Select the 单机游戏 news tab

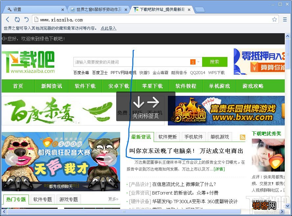click(220, 137)
